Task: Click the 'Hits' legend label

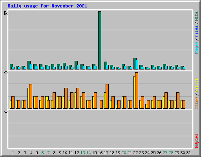Action: (x=197, y=16)
